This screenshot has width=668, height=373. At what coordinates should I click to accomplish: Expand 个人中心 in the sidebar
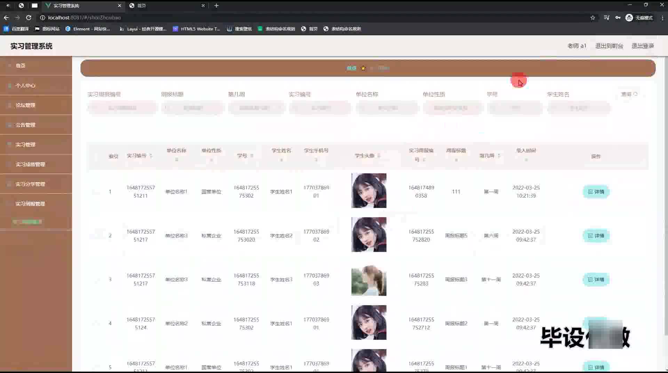pos(36,85)
